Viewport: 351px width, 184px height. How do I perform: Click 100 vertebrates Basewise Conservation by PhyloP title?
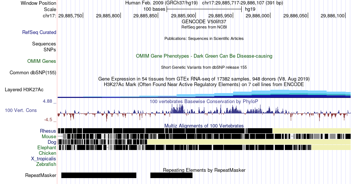pos(204,101)
